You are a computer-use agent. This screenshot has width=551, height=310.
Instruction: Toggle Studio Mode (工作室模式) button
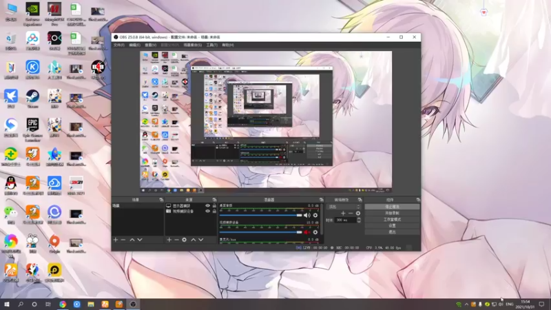click(392, 219)
